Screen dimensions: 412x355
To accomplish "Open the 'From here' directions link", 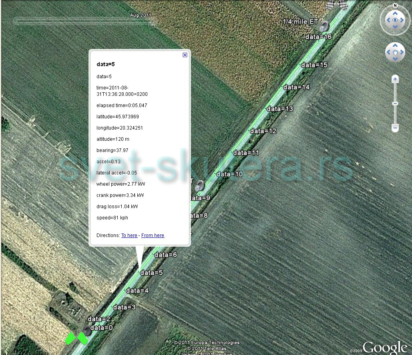I will pos(153,235).
